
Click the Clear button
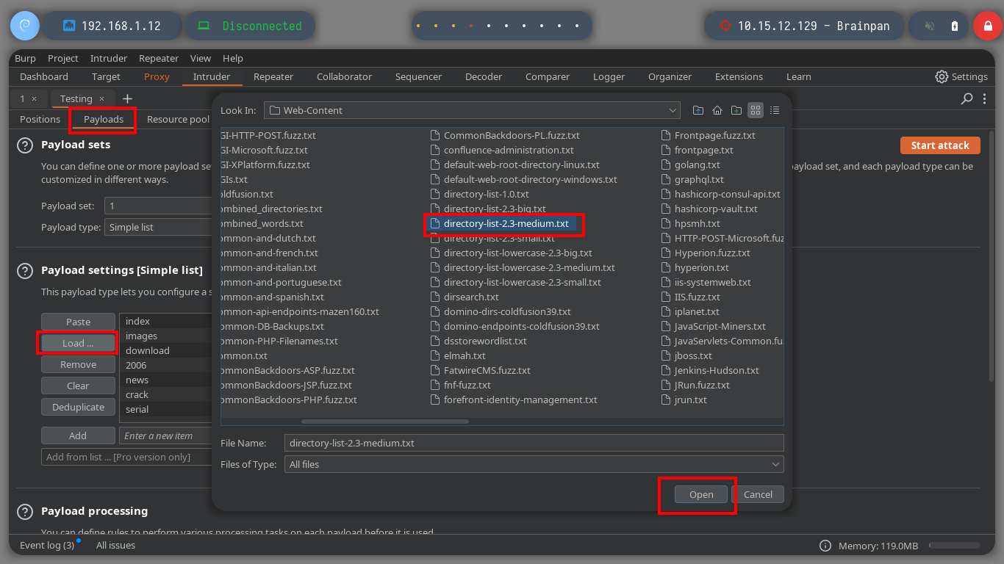point(78,386)
